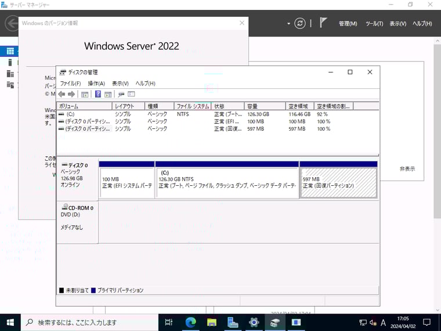Click the back arrow in Disk Management toolbar
Viewport: 441px width, 331px height.
[62, 94]
